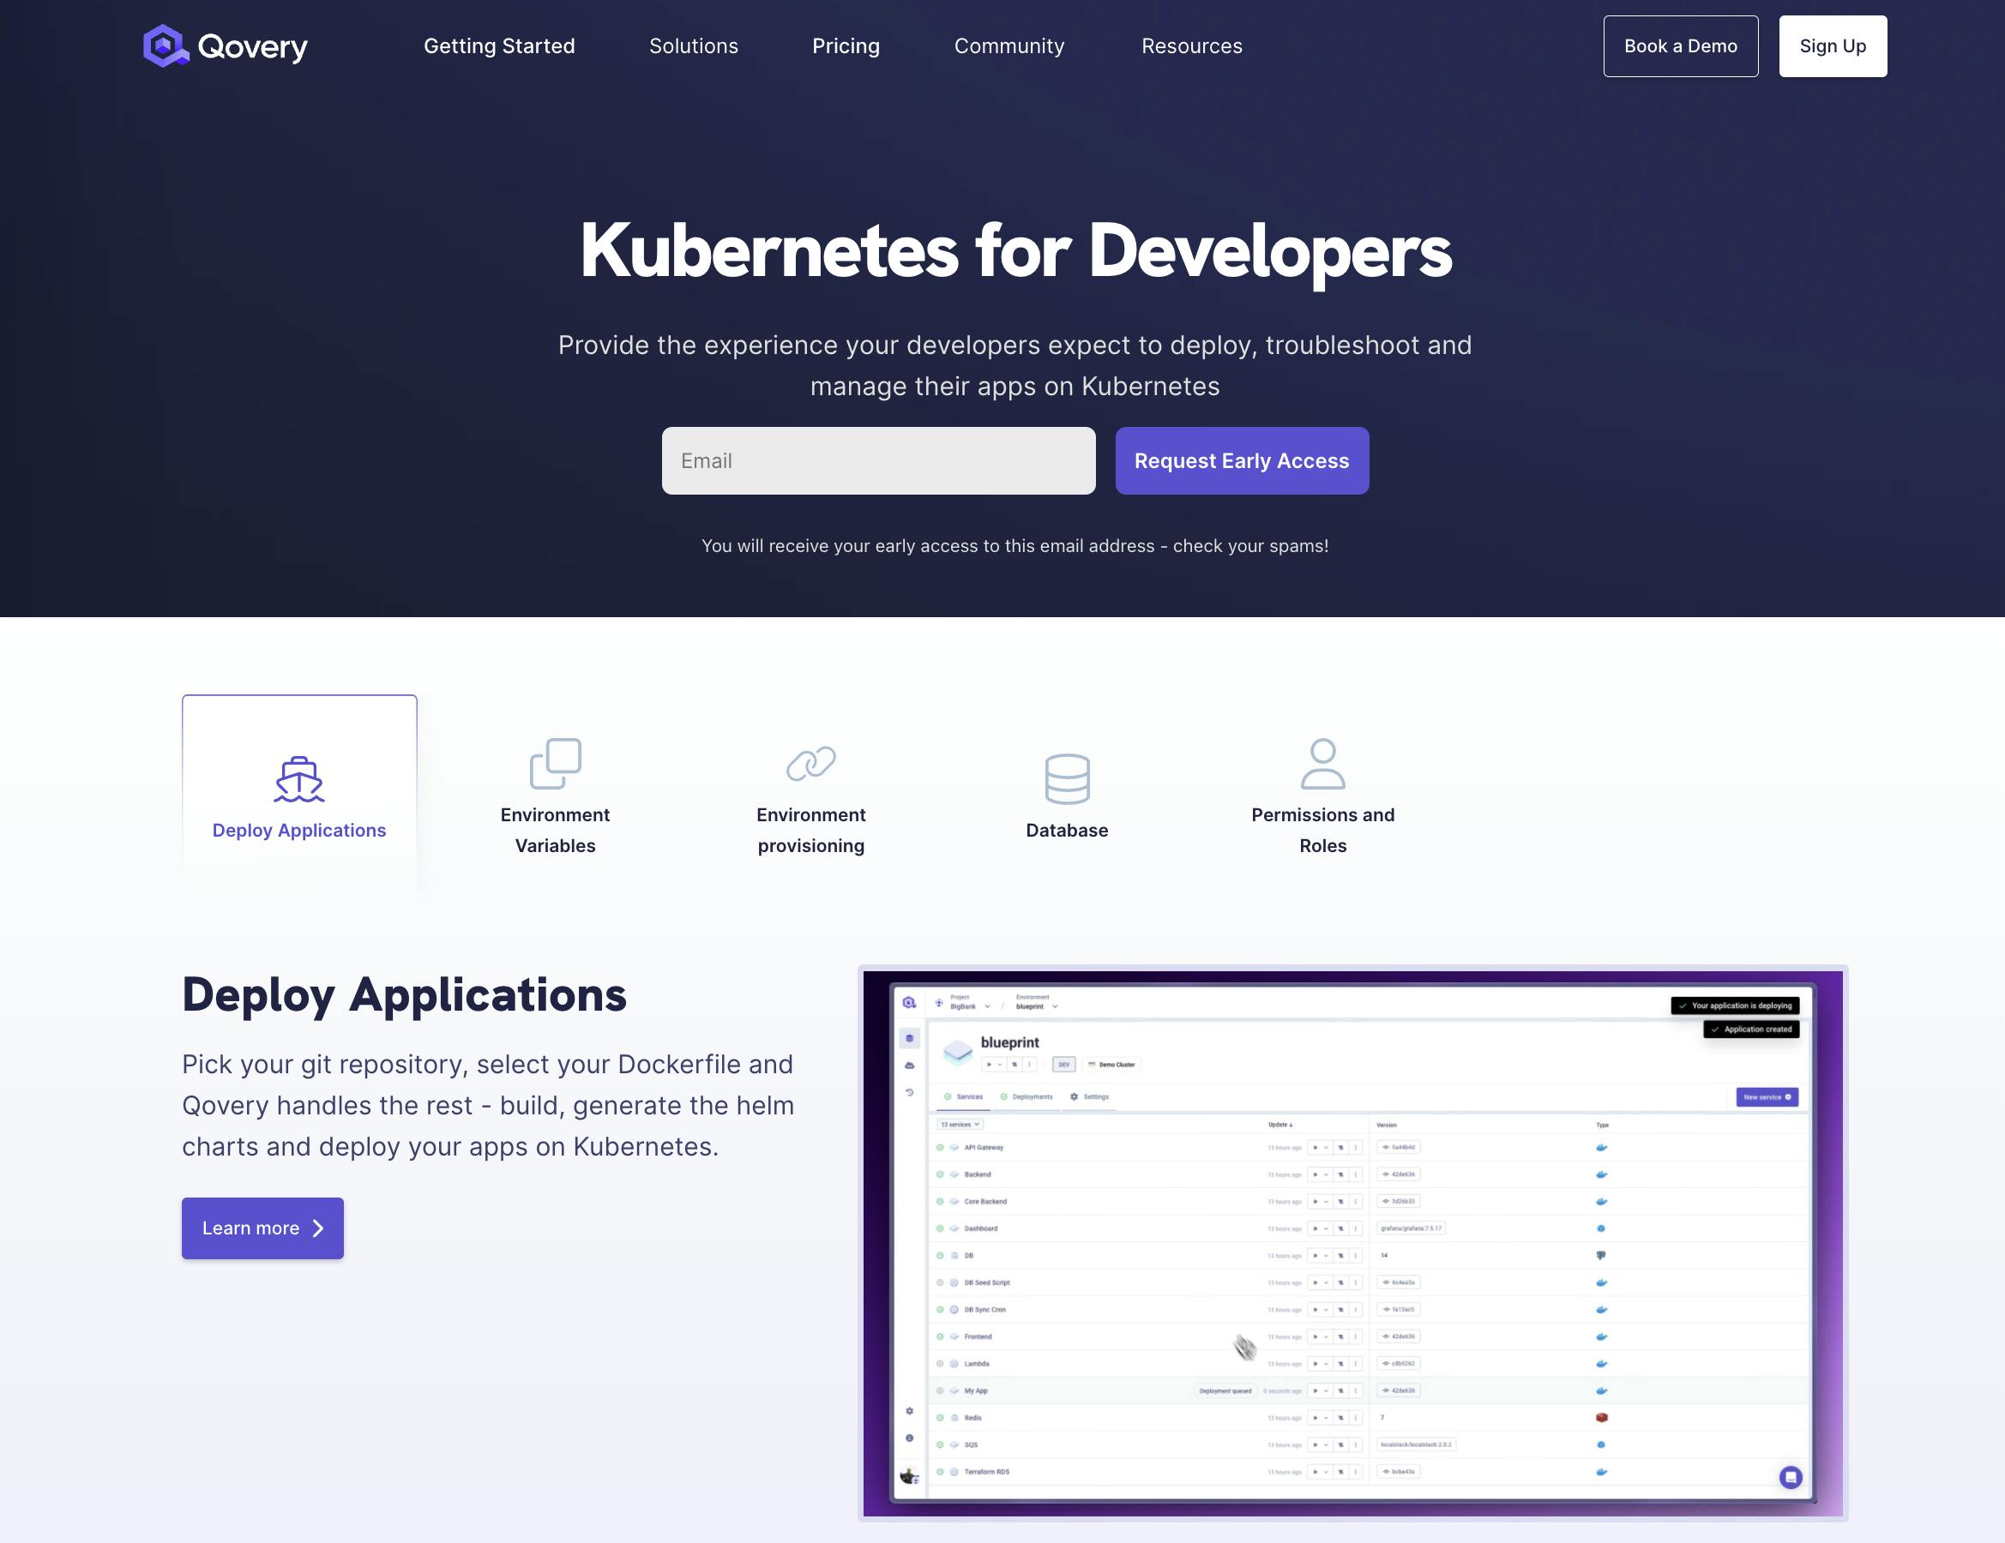Open the blueprint console screenshot thumbnail
The height and width of the screenshot is (1543, 2005).
point(1352,1243)
